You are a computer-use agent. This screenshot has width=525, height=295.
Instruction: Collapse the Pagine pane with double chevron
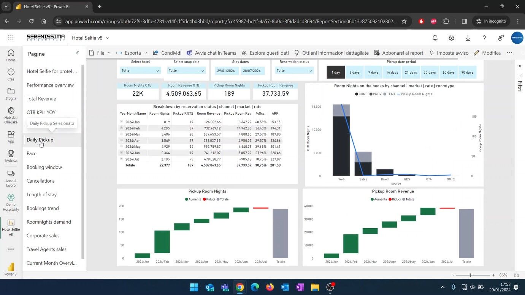pos(77,53)
